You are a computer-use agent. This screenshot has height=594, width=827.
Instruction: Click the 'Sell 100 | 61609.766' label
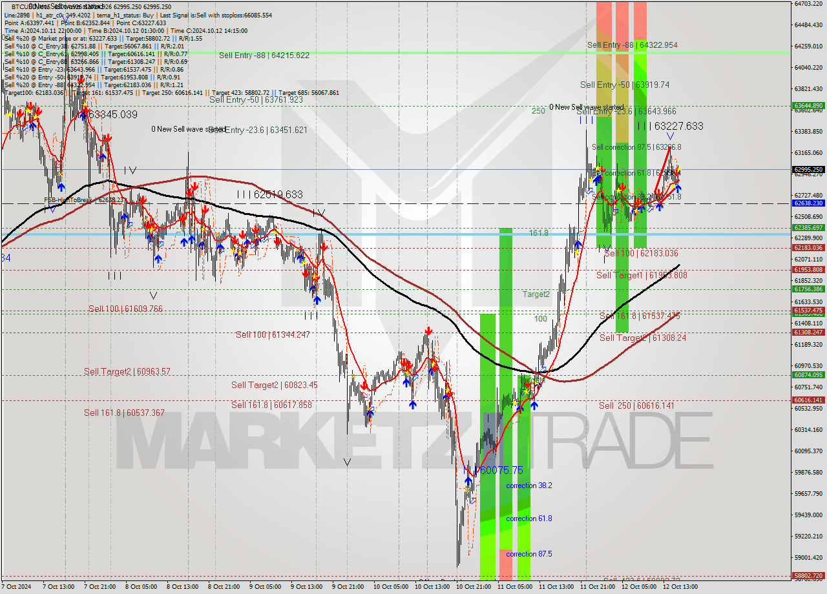[125, 309]
